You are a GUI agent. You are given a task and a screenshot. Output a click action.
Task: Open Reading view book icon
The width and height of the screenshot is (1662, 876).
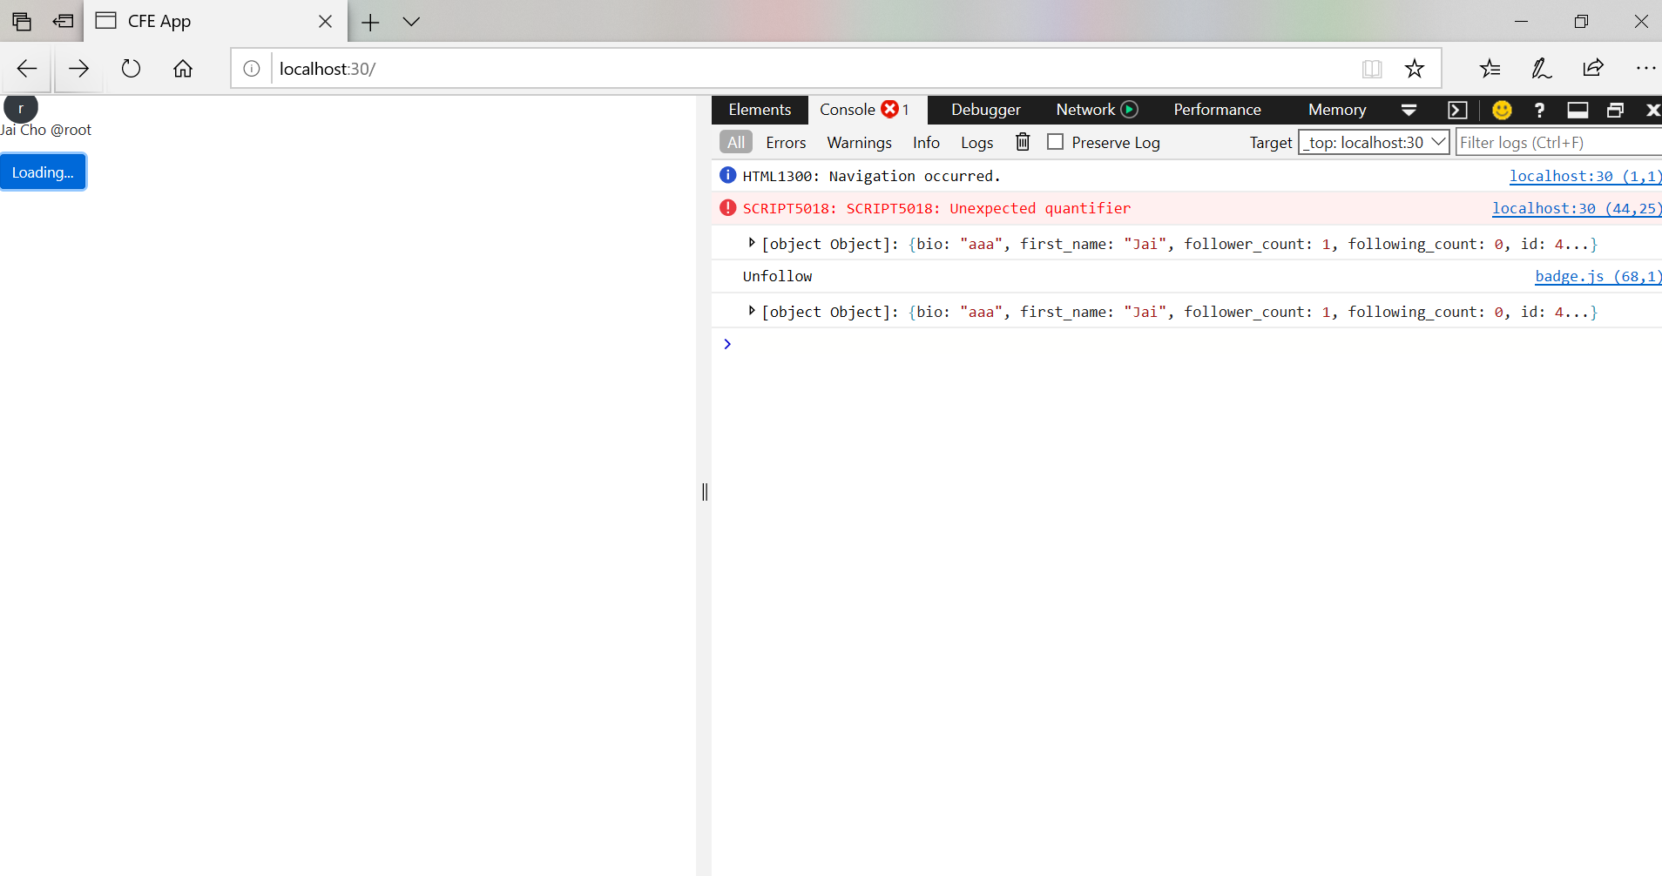pyautogui.click(x=1372, y=69)
